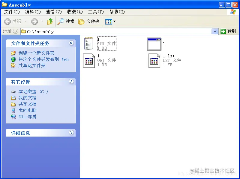Expand the 详细信息 sidebar panel
The height and width of the screenshot is (179, 240).
(71, 133)
